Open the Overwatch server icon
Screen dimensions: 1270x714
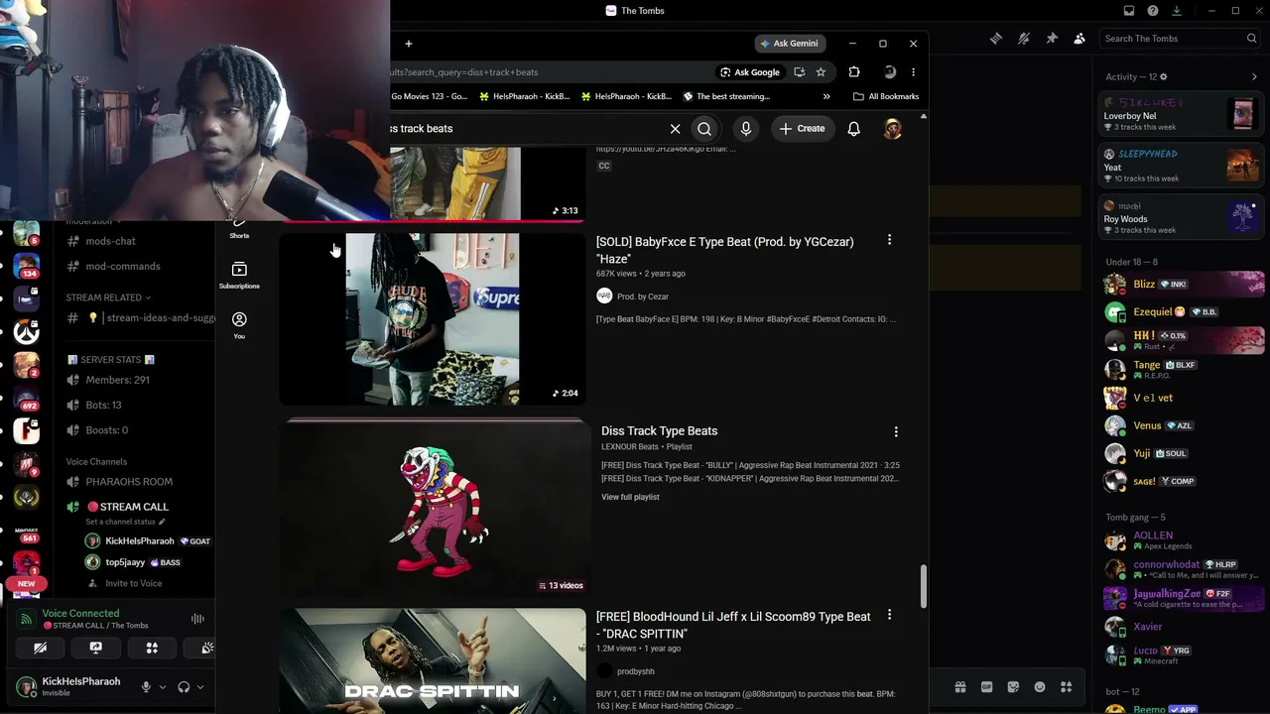[x=27, y=333]
